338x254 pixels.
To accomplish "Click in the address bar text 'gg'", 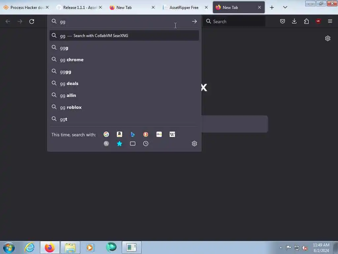I will coord(62,22).
